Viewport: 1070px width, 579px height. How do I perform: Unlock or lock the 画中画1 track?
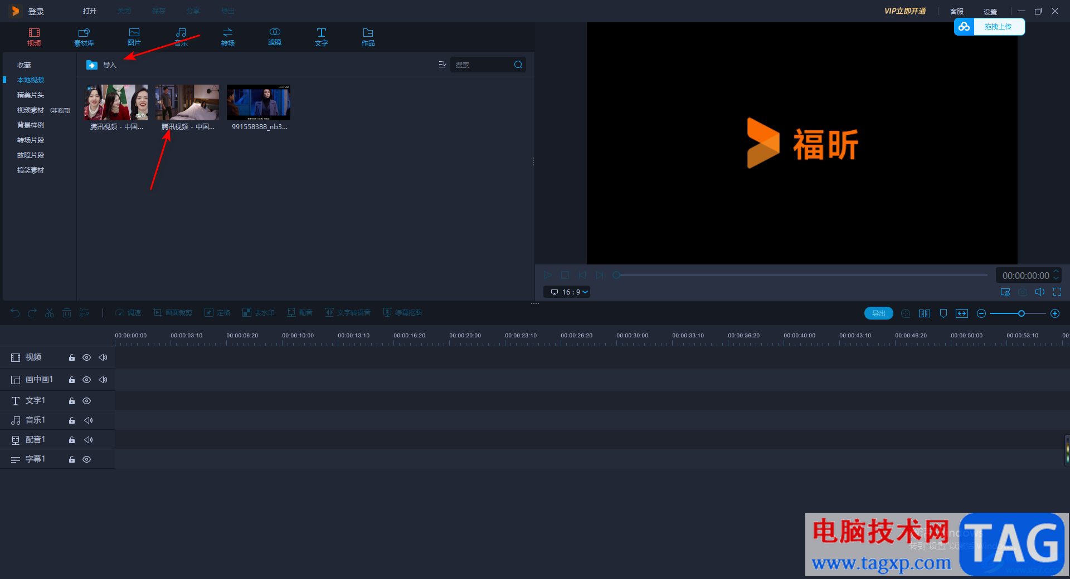[x=72, y=380]
